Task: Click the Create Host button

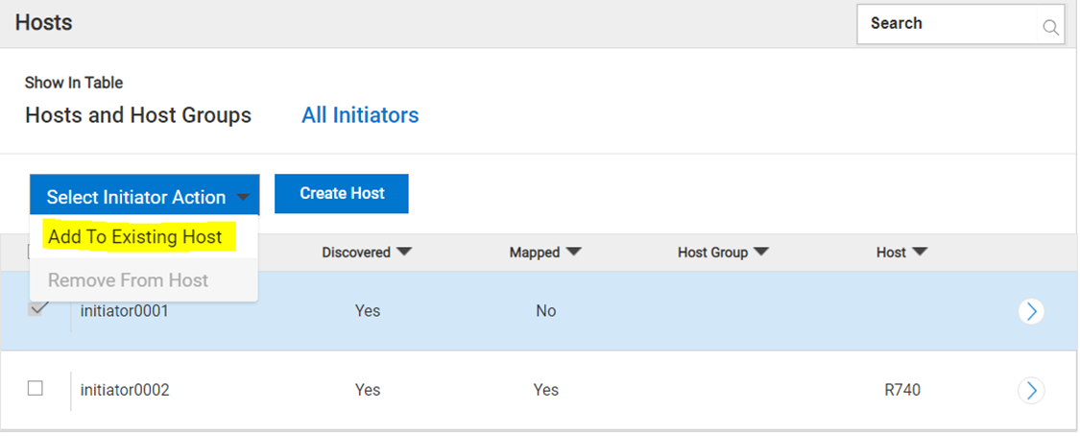Action: [342, 193]
